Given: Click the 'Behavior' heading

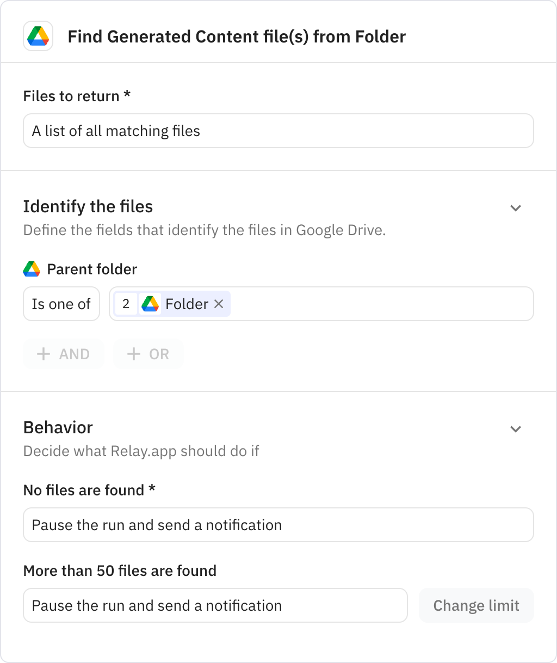Looking at the screenshot, I should [x=58, y=427].
